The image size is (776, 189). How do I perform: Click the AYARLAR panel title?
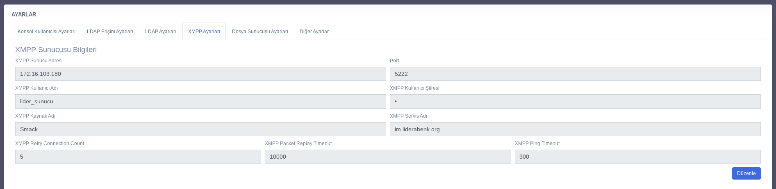pyautogui.click(x=24, y=14)
